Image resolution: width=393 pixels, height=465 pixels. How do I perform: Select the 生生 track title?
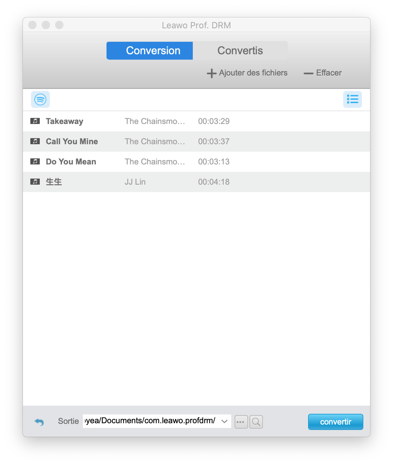point(54,182)
